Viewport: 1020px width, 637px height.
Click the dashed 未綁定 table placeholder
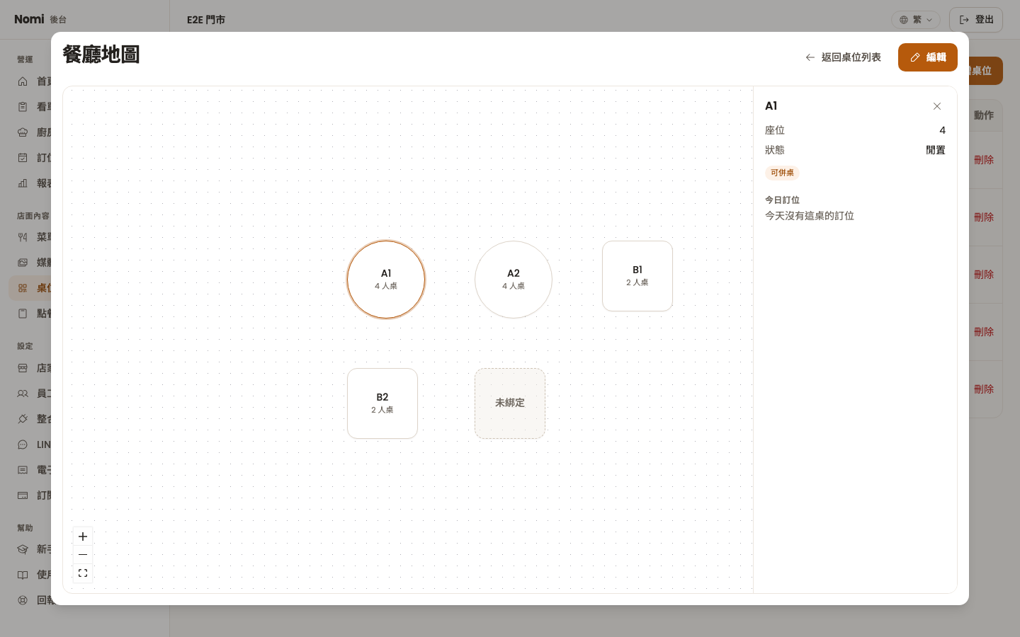(x=510, y=403)
